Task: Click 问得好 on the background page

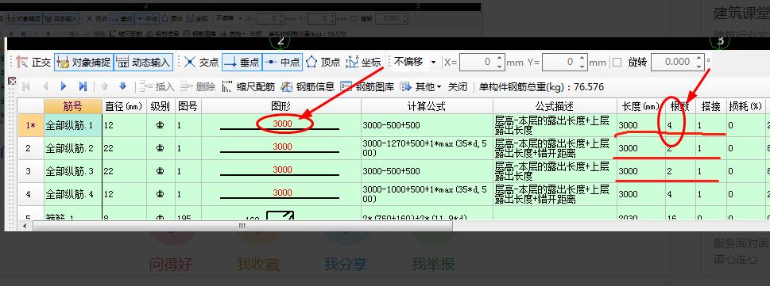Action: [170, 265]
